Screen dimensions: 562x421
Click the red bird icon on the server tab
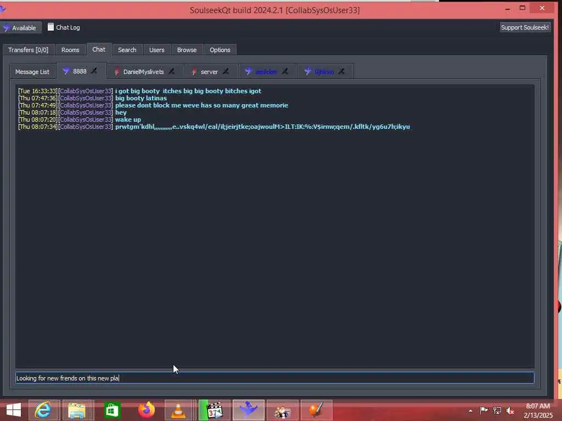click(194, 72)
